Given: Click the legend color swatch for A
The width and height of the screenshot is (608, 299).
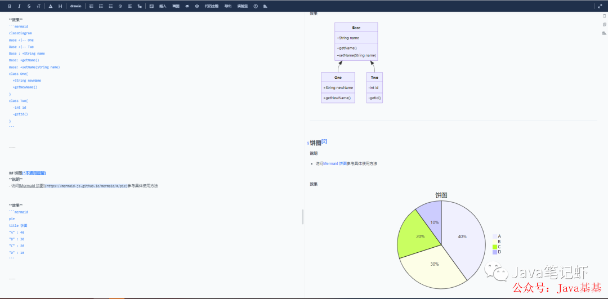Looking at the screenshot, I should 495,236.
